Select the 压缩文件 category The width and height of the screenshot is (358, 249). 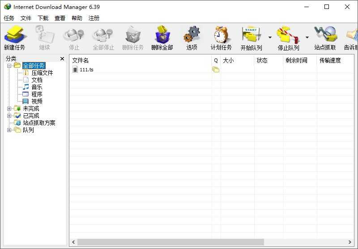tap(42, 73)
